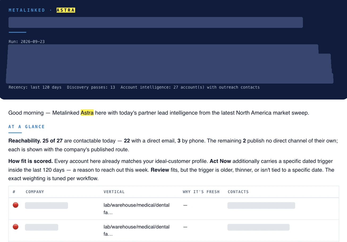The height and width of the screenshot is (242, 347).
Task: Click the highlighted ASTRA header label
Action: click(66, 10)
